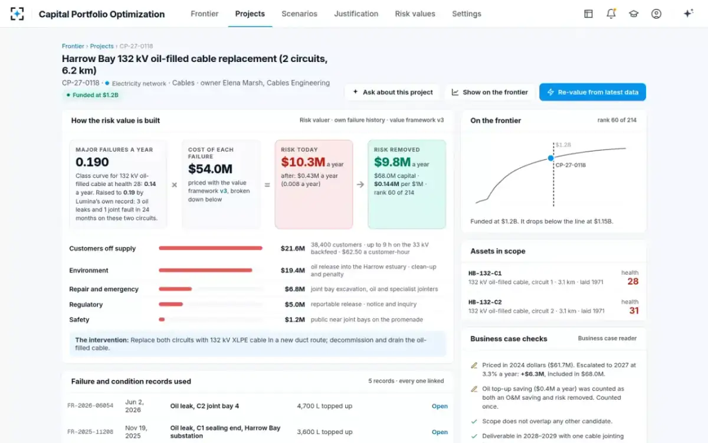Click the Risk today $10.3M card

pos(314,184)
